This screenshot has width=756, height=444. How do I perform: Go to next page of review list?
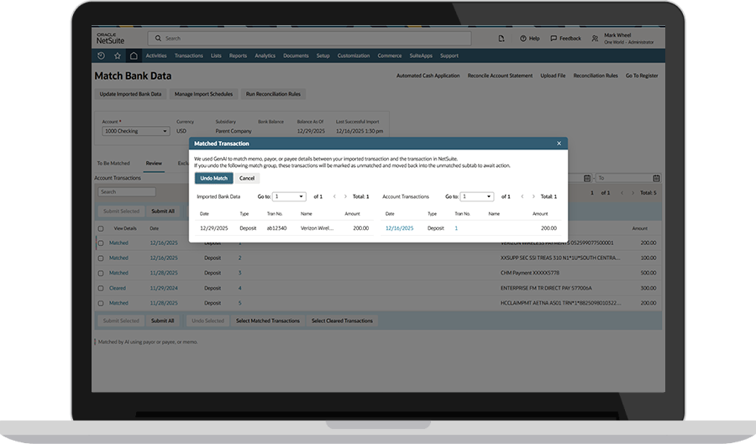(x=633, y=193)
